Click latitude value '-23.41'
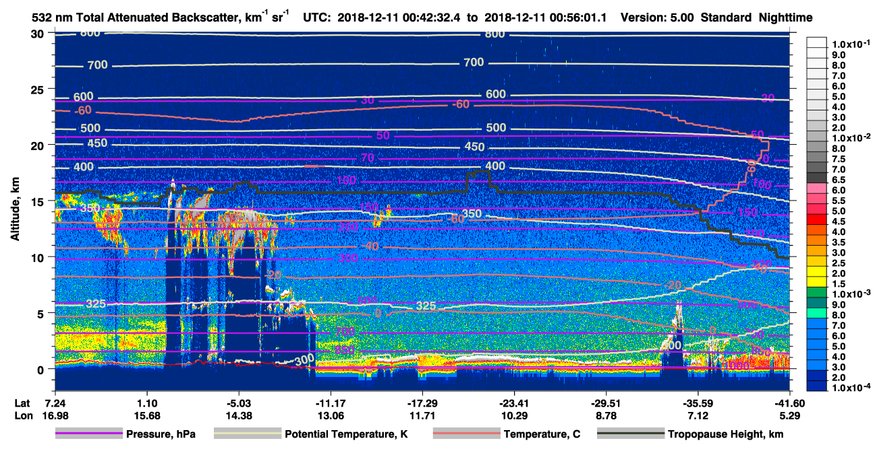 point(514,403)
